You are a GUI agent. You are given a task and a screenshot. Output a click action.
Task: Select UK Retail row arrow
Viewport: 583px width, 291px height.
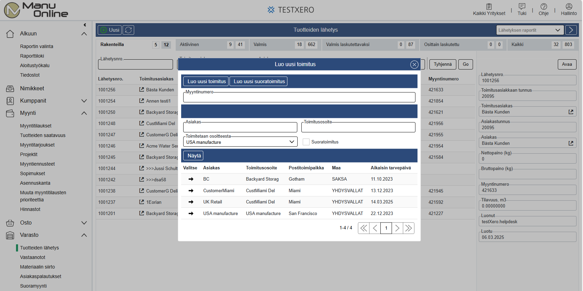click(191, 202)
